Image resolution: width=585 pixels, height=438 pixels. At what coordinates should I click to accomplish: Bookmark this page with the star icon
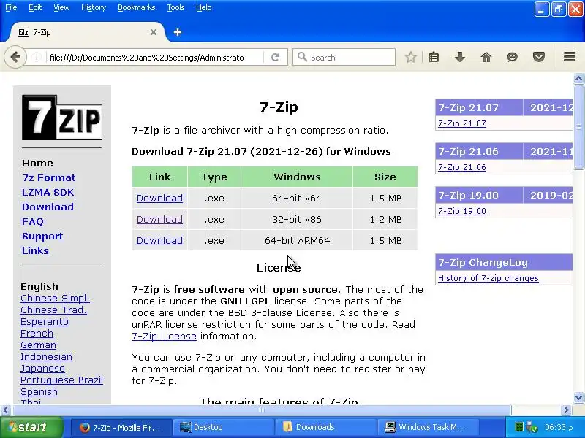[410, 58]
